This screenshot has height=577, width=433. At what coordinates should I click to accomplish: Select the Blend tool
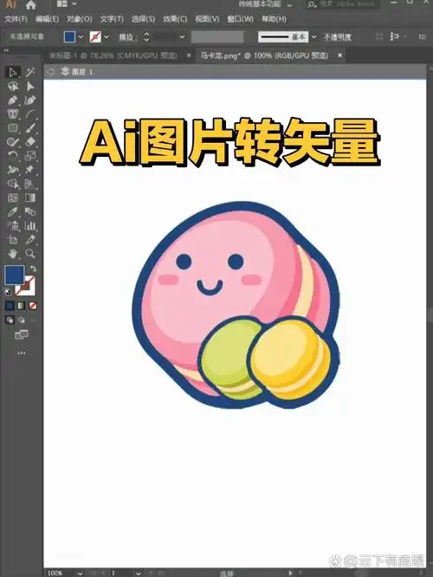click(x=30, y=212)
